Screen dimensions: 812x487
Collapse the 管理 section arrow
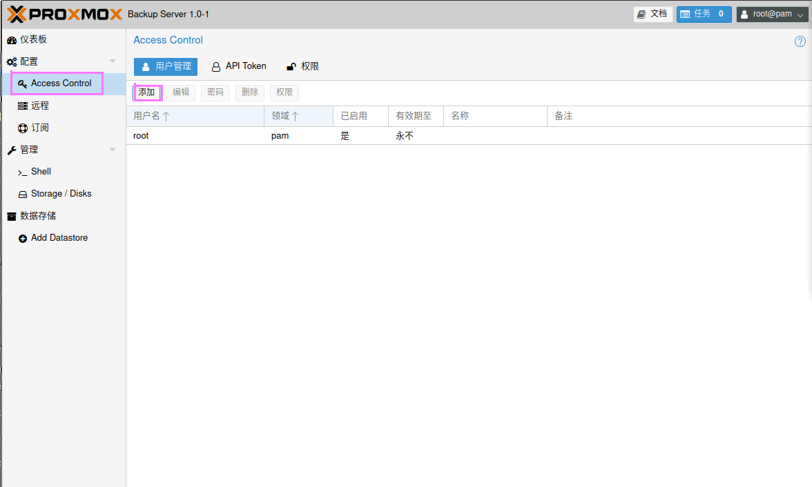(x=113, y=150)
